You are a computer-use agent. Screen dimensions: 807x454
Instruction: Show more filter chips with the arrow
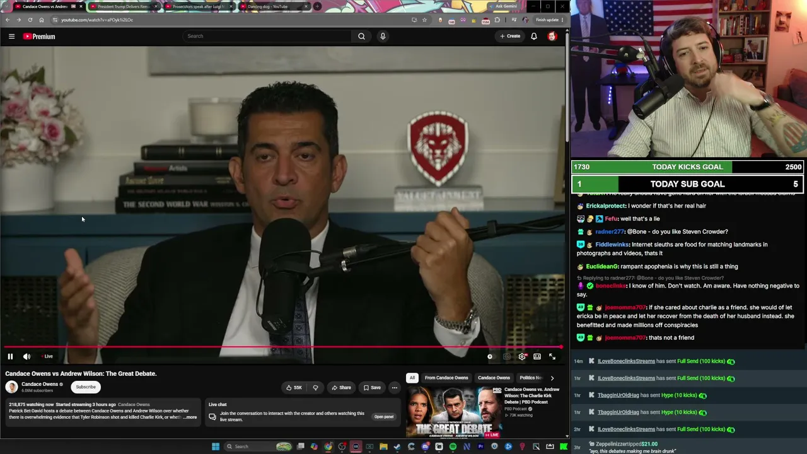[x=552, y=378]
